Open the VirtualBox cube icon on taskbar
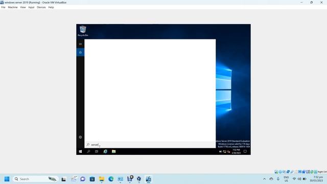 click(139, 179)
